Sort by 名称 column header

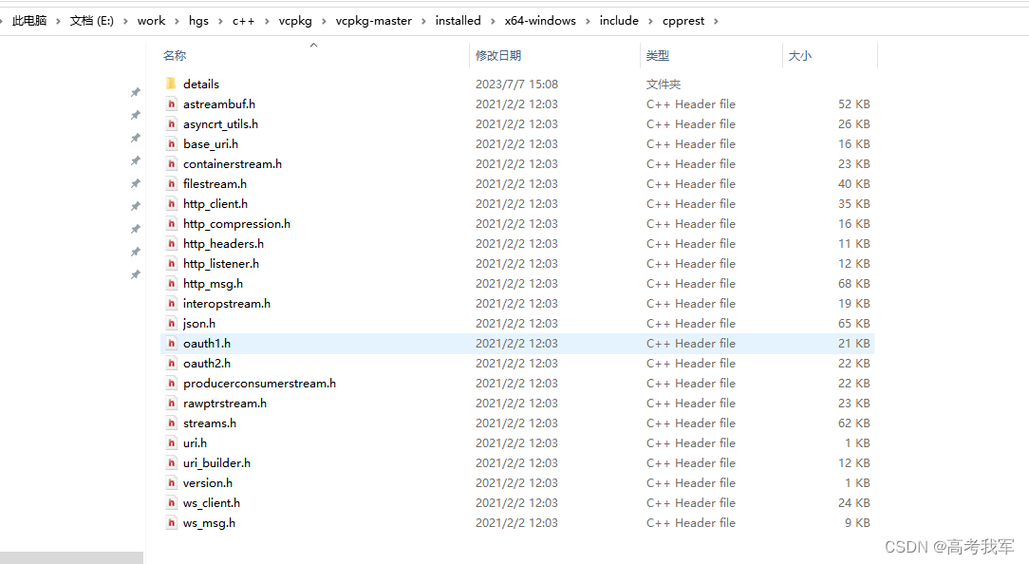click(x=175, y=56)
